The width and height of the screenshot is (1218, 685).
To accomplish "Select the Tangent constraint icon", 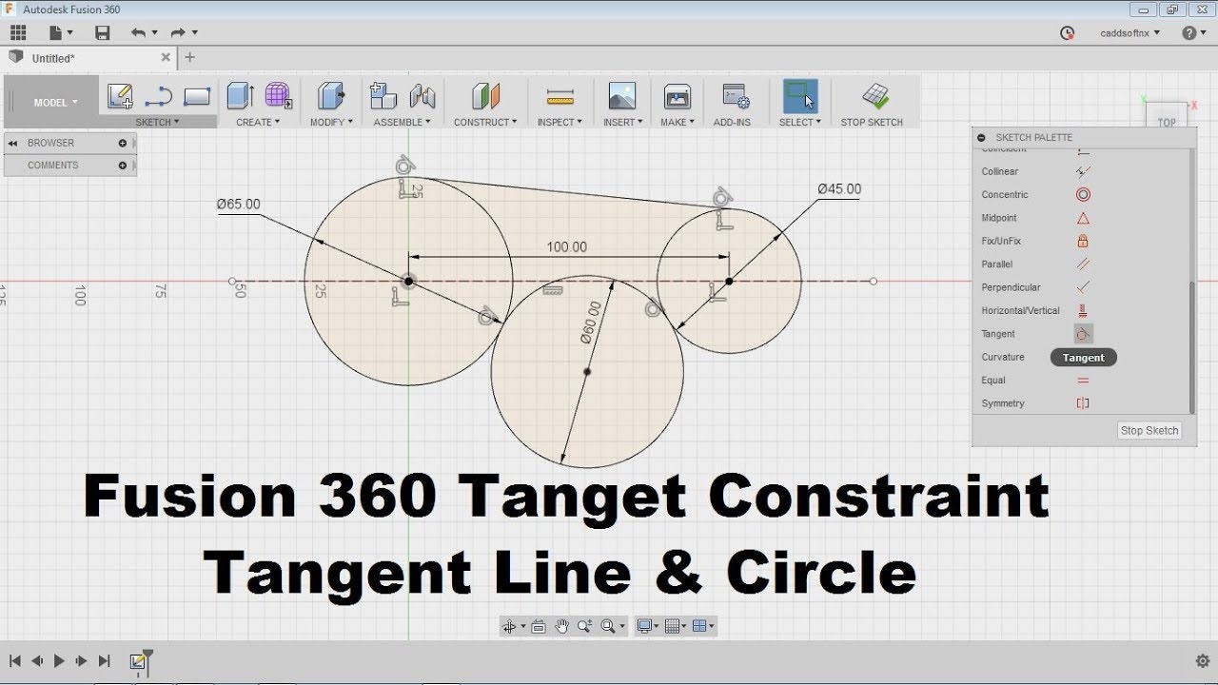I will [x=1083, y=334].
